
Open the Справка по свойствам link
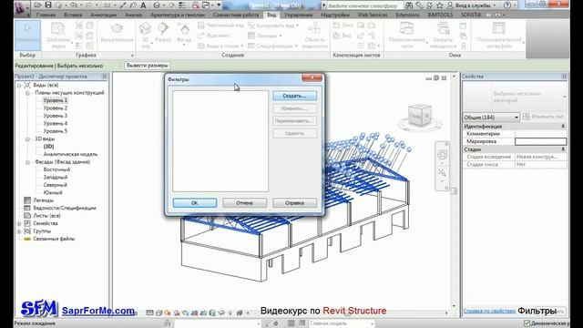489,311
